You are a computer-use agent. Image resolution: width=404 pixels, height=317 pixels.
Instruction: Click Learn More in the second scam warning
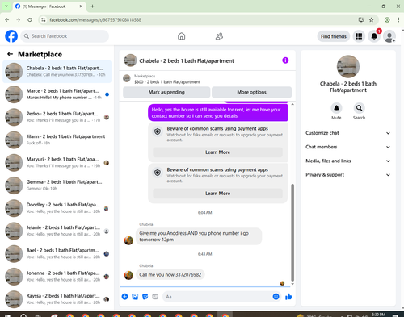point(217,194)
